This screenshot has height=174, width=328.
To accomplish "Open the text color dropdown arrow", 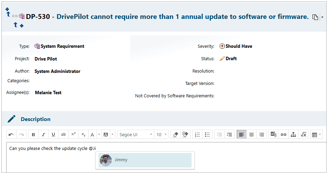I will [99, 134].
